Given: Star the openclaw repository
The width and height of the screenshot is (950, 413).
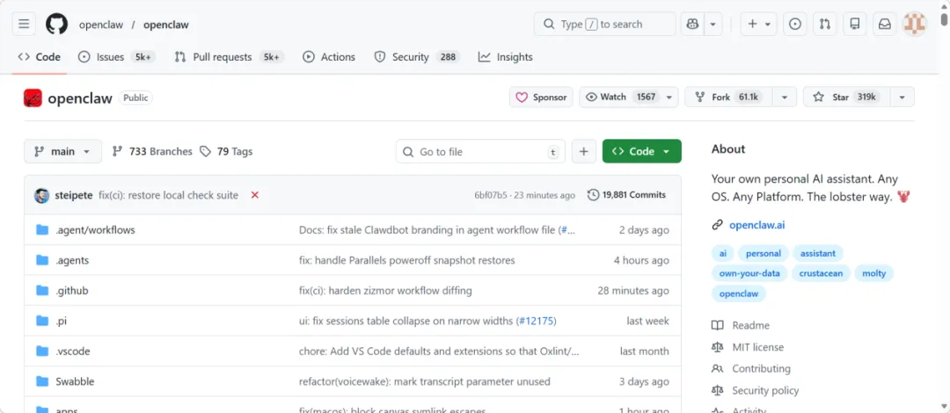Looking at the screenshot, I should [x=844, y=97].
